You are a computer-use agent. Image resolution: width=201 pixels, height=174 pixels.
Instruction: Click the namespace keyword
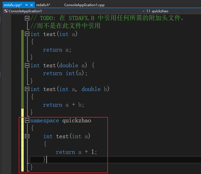45,121
